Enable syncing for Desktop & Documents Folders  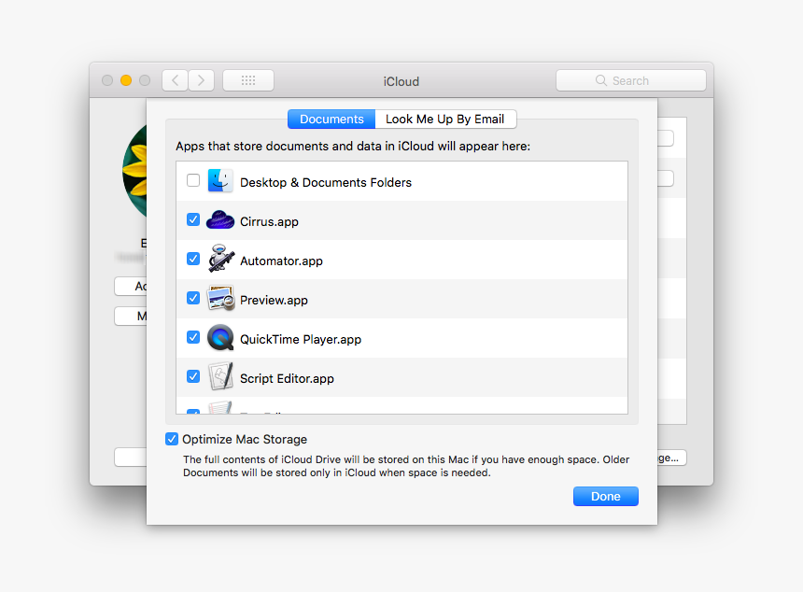[192, 179]
